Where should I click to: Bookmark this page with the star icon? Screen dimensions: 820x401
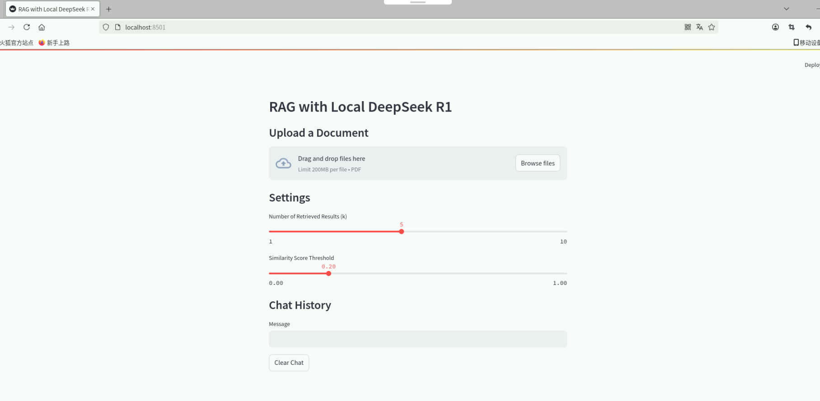pyautogui.click(x=712, y=27)
